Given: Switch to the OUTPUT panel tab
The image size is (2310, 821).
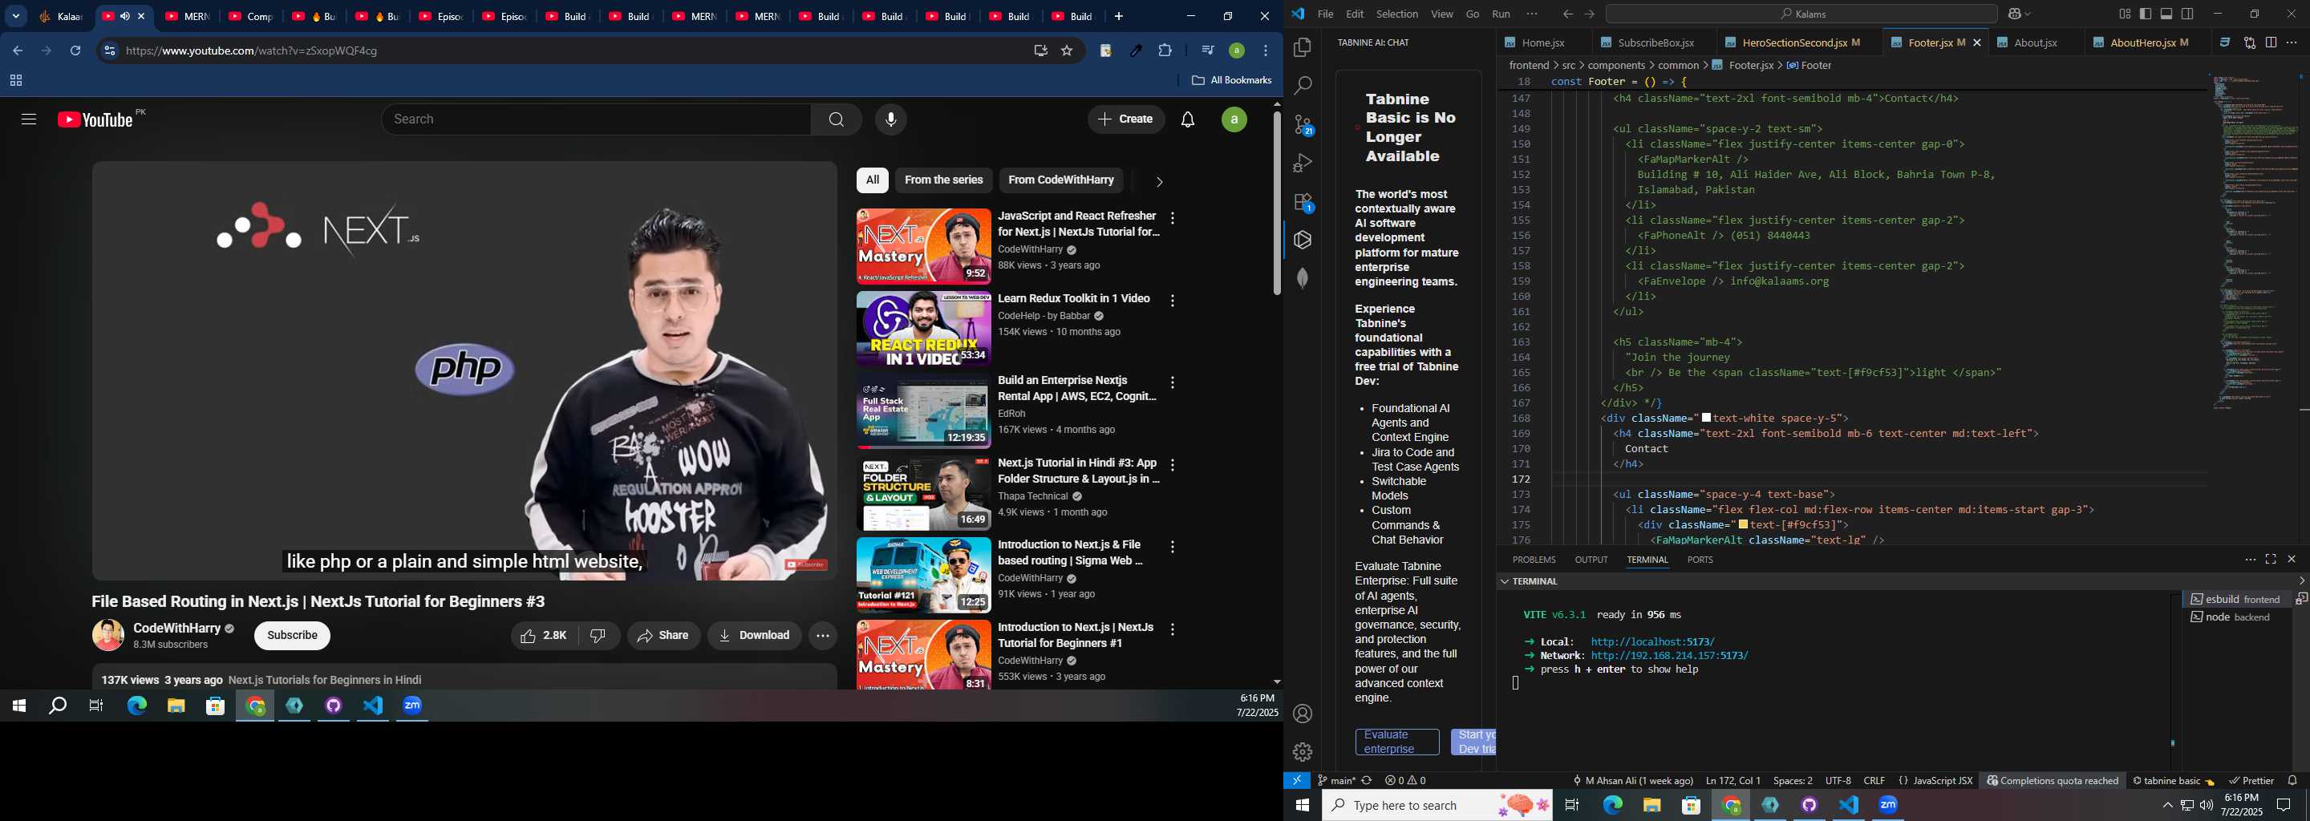Looking at the screenshot, I should (1591, 560).
